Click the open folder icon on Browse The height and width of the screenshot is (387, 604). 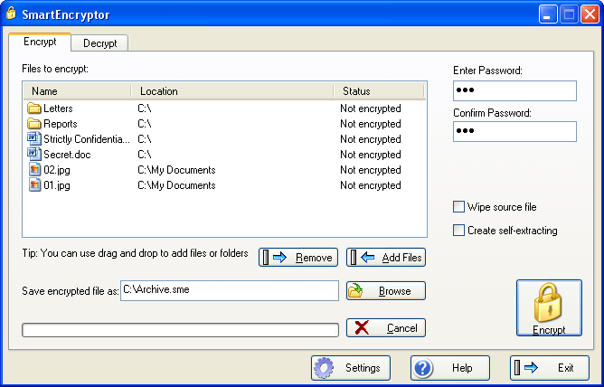point(355,291)
